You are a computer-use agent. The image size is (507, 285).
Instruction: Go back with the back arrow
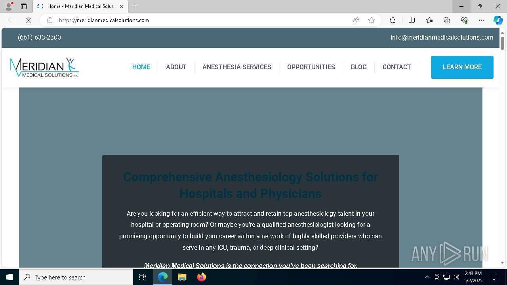[11, 20]
